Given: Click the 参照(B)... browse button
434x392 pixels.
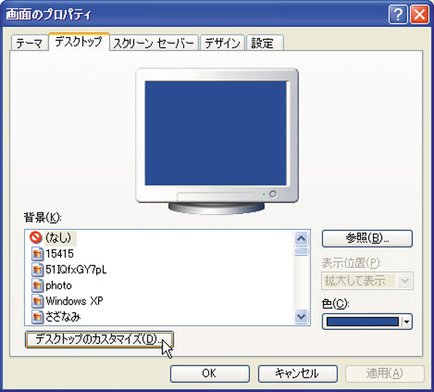Looking at the screenshot, I should 367,238.
